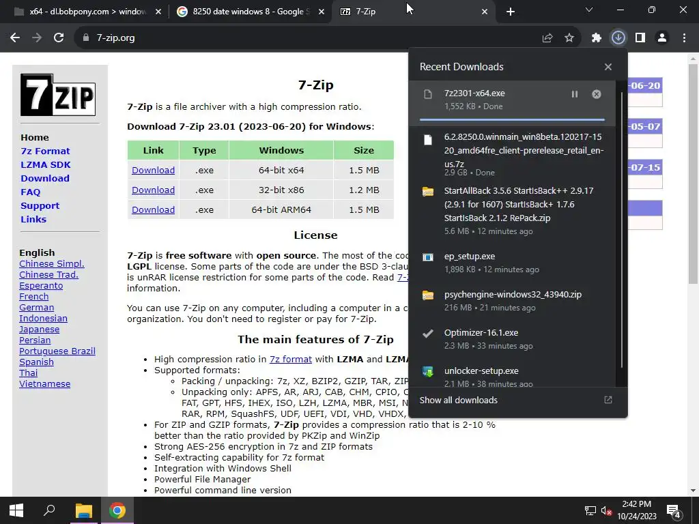
Task: Open a new browser tab
Action: [511, 12]
